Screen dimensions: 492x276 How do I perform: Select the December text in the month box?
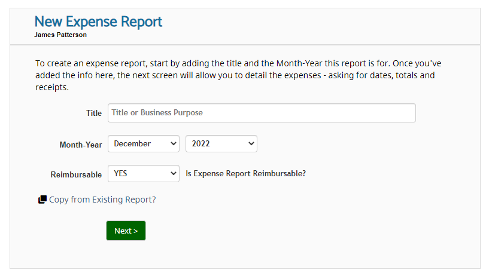point(132,144)
